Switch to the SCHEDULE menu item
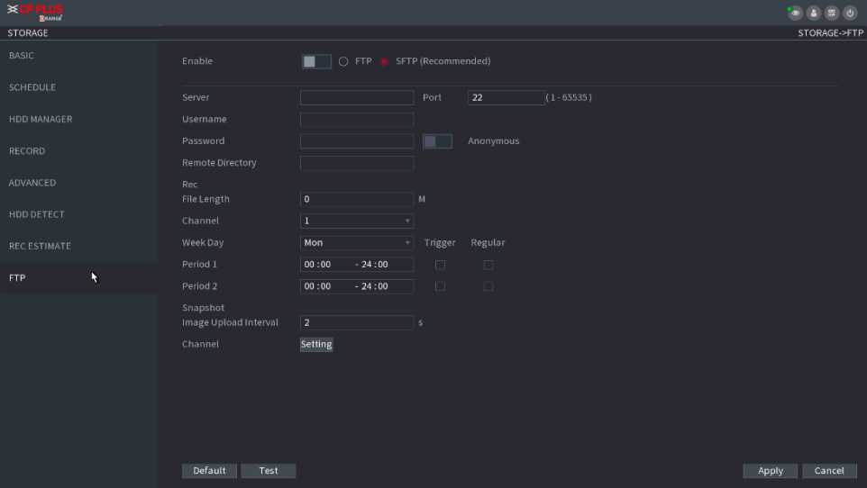The width and height of the screenshot is (867, 488). pos(32,87)
